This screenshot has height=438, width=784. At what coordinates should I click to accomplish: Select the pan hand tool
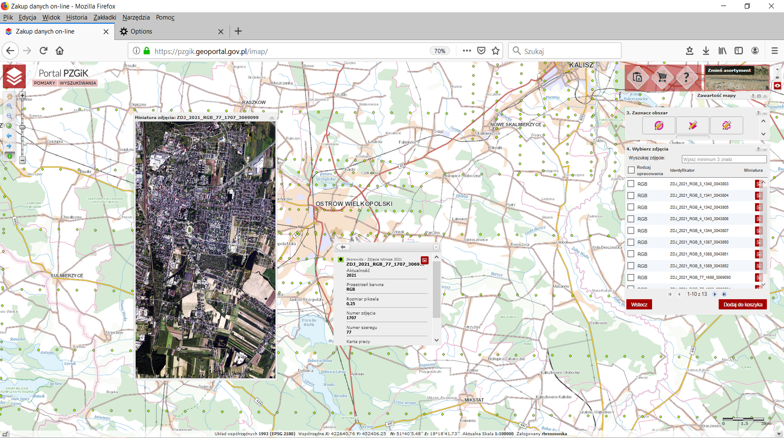[9, 96]
